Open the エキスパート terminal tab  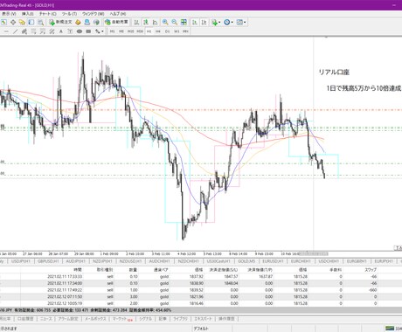click(203, 319)
